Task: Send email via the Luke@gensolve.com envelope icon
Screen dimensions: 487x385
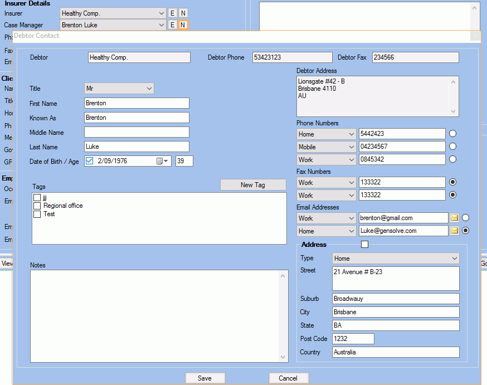Action: pos(454,231)
